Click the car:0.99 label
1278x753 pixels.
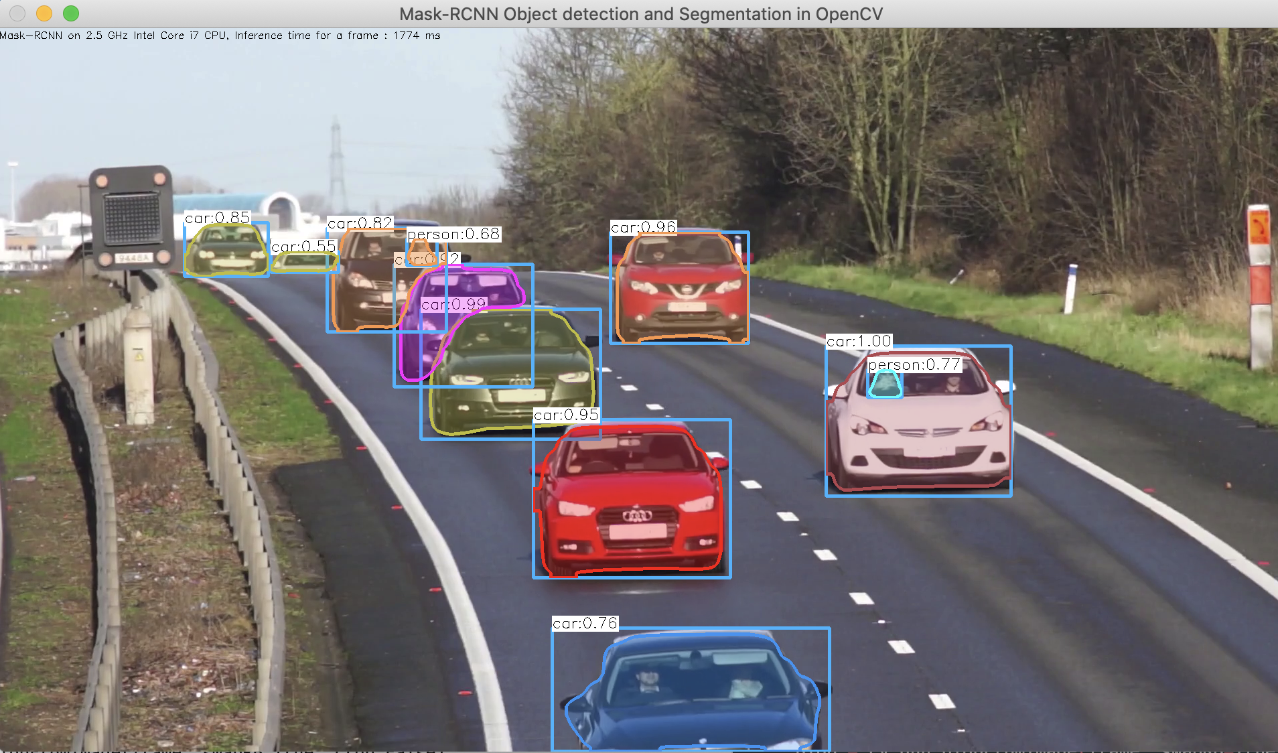tap(454, 304)
